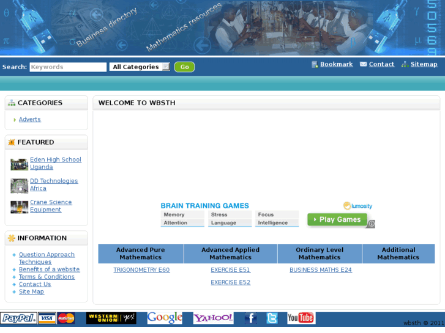
Task: Click the green Go search button
Action: pyautogui.click(x=184, y=67)
